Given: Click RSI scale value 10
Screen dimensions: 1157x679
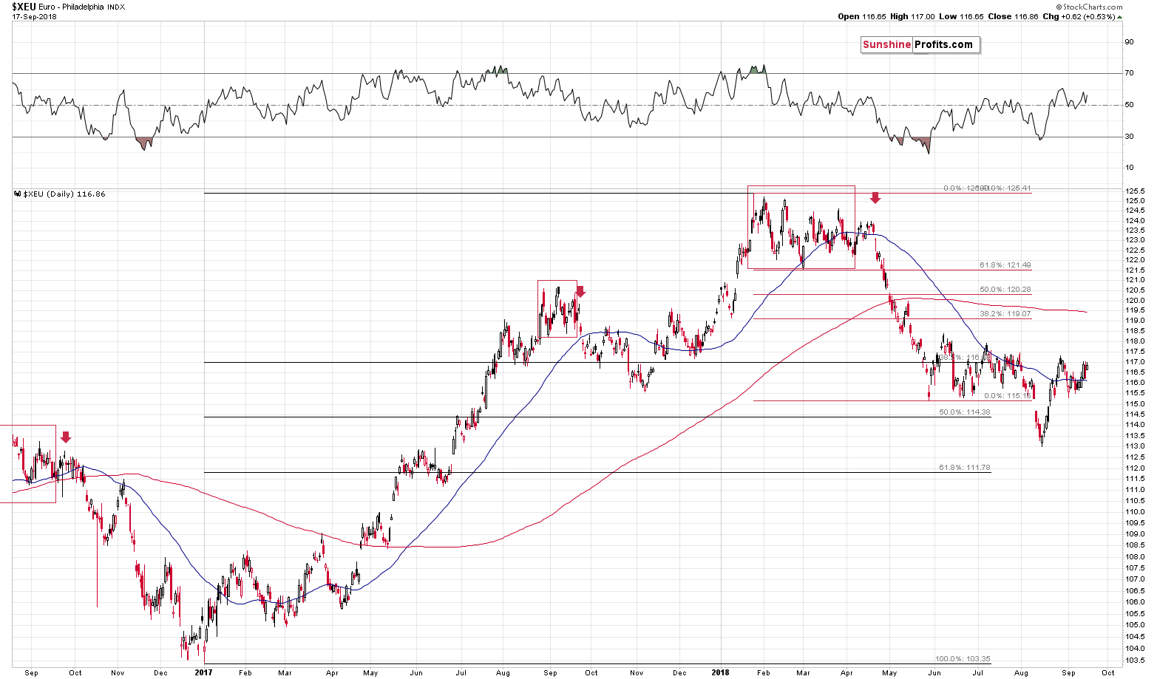Looking at the screenshot, I should pyautogui.click(x=1129, y=168).
